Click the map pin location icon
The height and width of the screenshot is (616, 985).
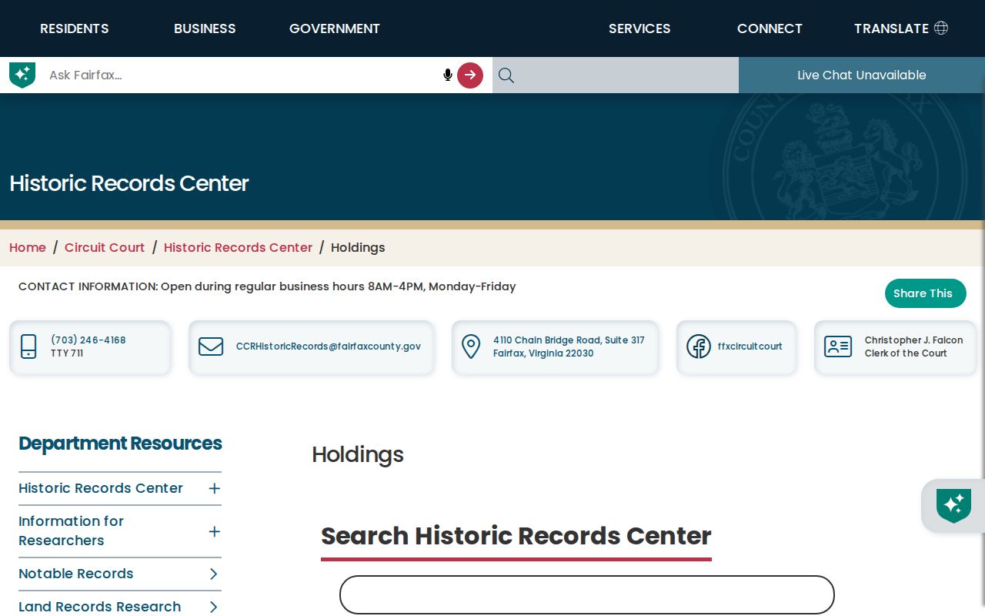471,346
